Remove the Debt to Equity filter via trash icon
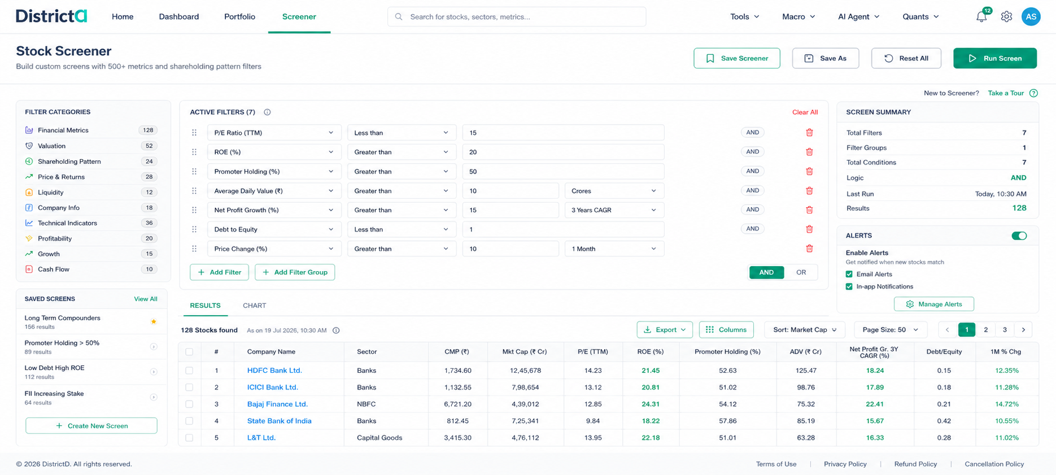The image size is (1056, 475). click(x=809, y=229)
